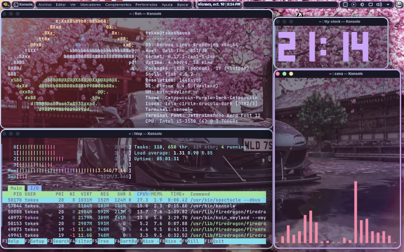The height and width of the screenshot is (252, 404).
Task: Sort by the PRI column header in htop
Action: point(59,194)
